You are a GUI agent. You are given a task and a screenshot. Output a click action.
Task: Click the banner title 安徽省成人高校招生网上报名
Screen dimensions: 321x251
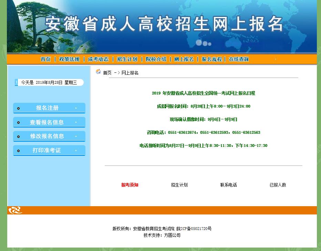[164, 24]
